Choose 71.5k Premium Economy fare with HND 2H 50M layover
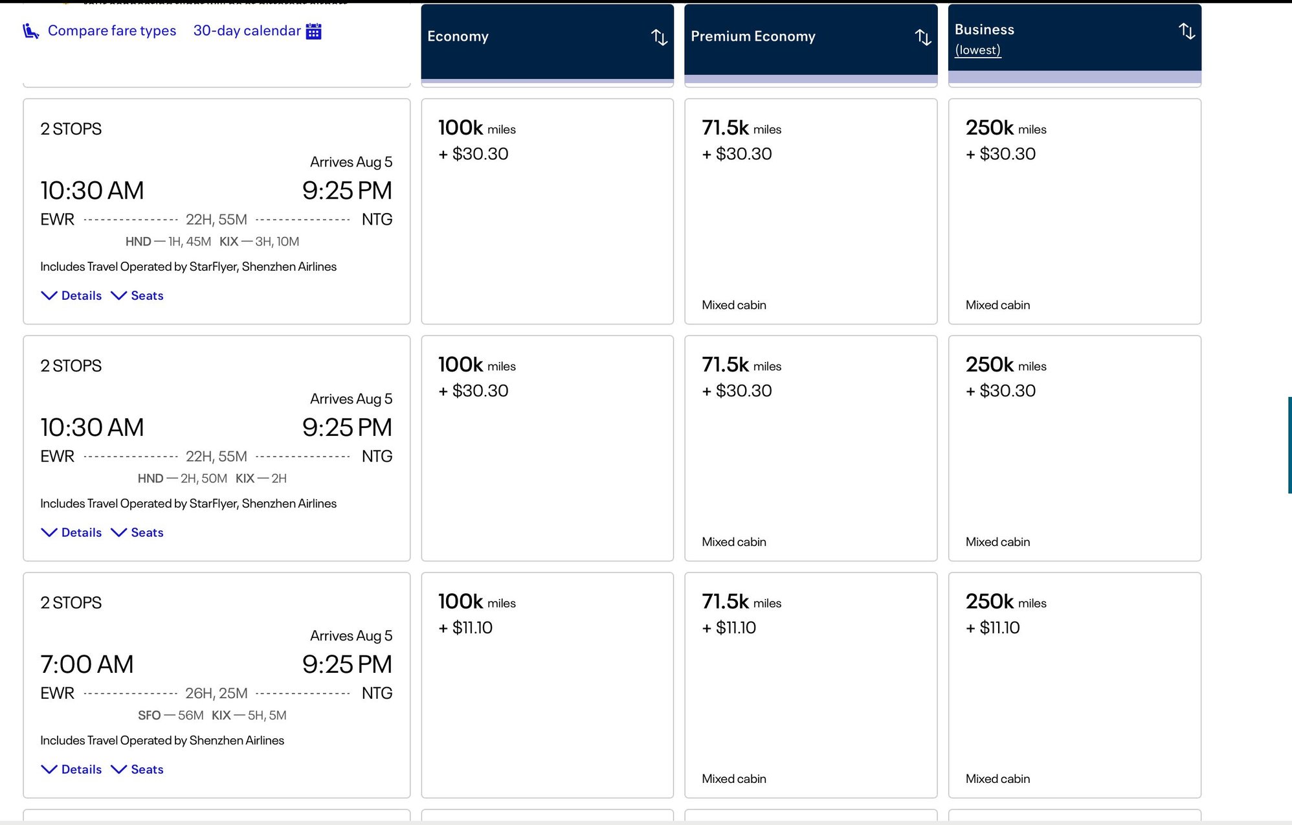 (810, 448)
